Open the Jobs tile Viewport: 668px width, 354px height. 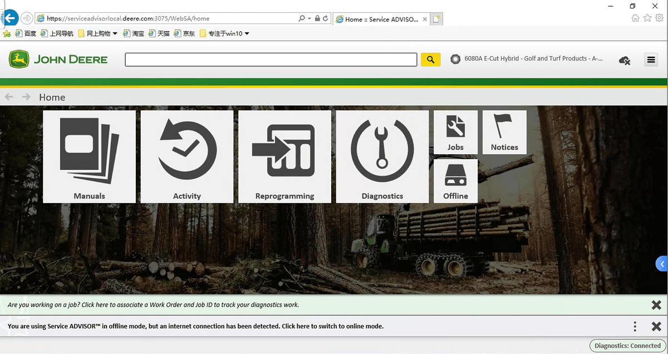point(455,132)
